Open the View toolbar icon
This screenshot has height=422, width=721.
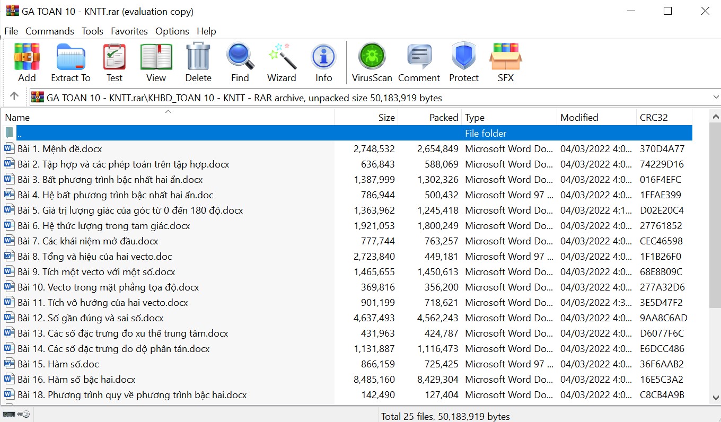(156, 63)
